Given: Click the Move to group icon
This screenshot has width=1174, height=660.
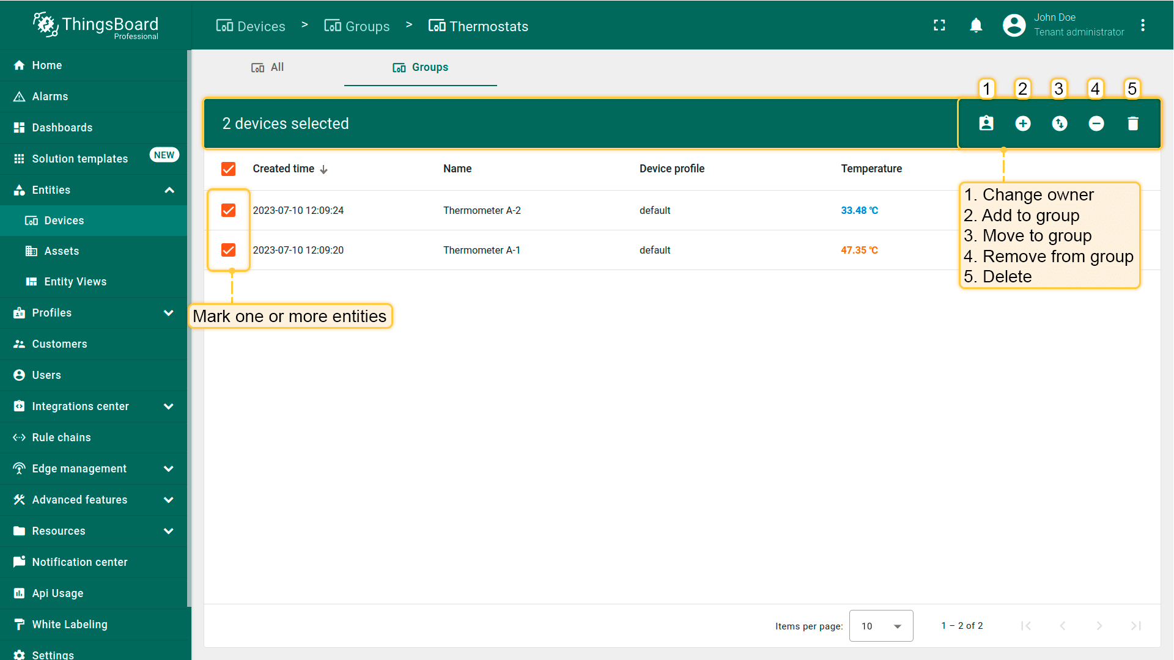Looking at the screenshot, I should [x=1060, y=123].
